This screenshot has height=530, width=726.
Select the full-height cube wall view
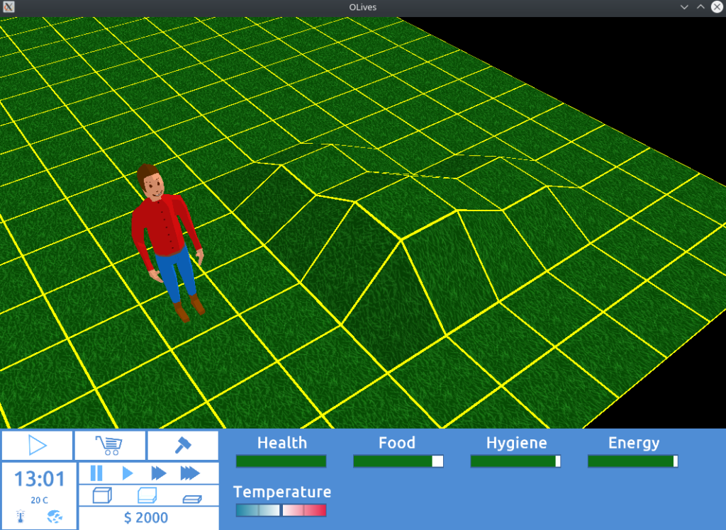coord(102,495)
